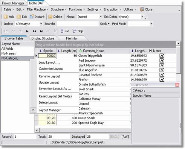The height and width of the screenshot is (149, 185).
Task: Click the post edit checkmark icon
Action: pyautogui.click(x=48, y=31)
